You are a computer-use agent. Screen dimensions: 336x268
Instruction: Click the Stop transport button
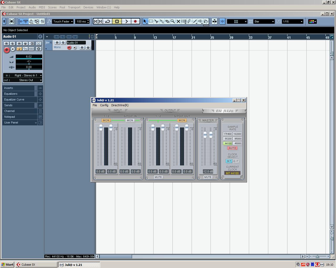tap(117, 21)
